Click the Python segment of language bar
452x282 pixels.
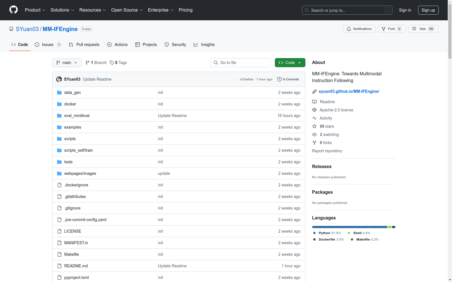[x=350, y=227]
